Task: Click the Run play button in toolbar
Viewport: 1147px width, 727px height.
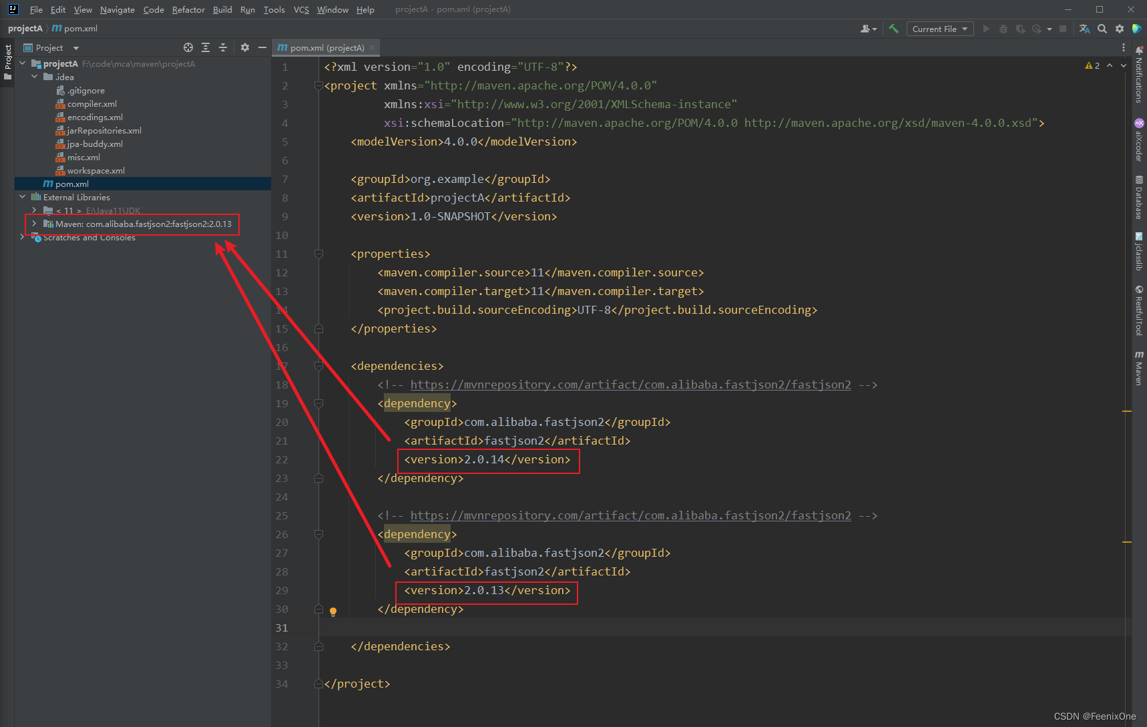Action: coord(986,29)
